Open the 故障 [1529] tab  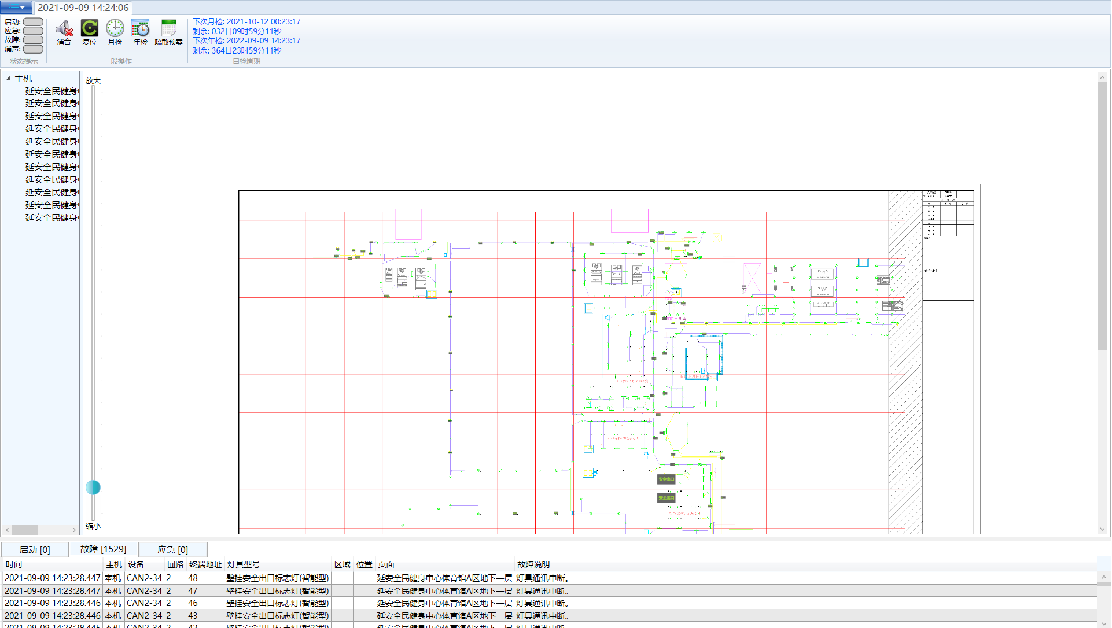coord(103,549)
